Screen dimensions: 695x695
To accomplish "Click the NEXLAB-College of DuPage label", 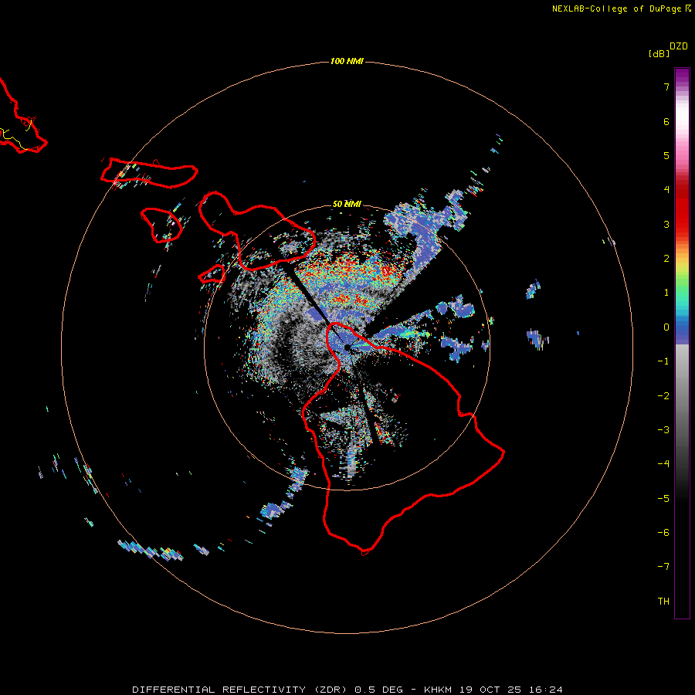I will pos(621,8).
